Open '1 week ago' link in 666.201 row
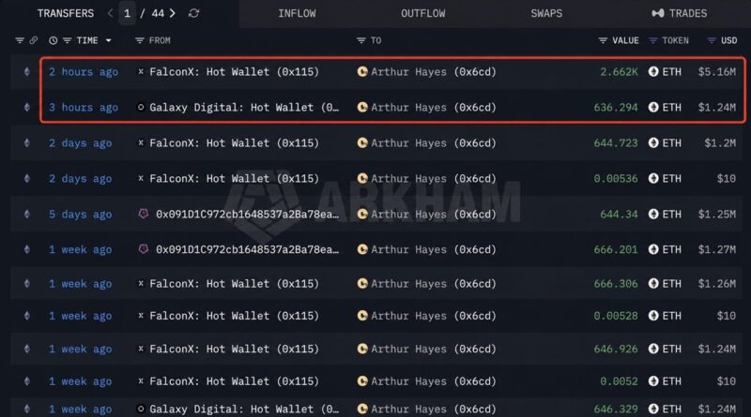Image resolution: width=751 pixels, height=417 pixels. pyautogui.click(x=80, y=249)
